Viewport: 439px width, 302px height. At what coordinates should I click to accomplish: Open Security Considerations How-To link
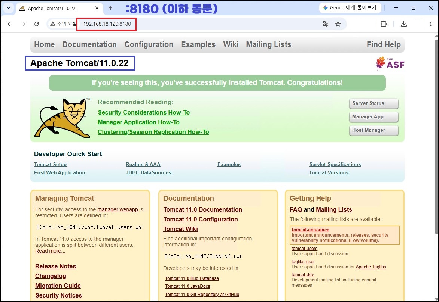(x=144, y=113)
